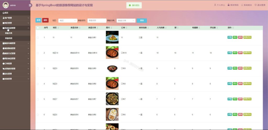Click the circled-x icon of 退出登录
The height and width of the screenshot is (130, 268).
coord(255,5)
